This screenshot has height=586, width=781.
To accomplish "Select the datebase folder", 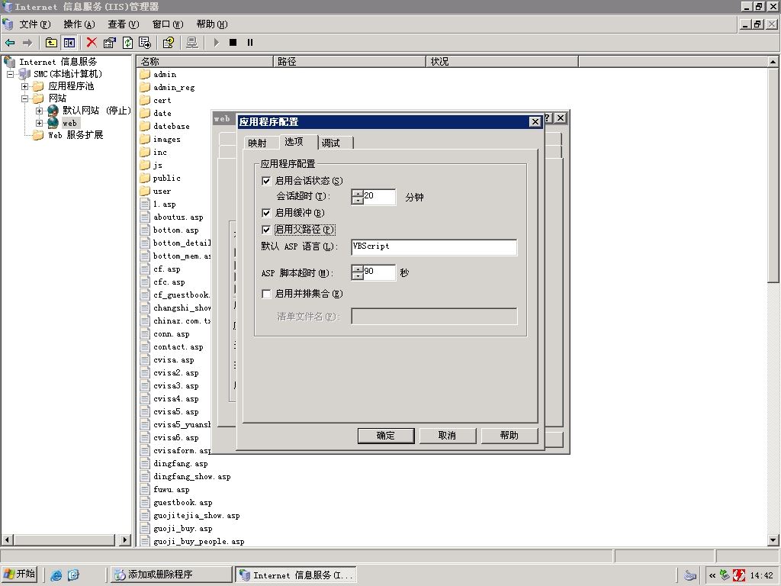I will [172, 126].
